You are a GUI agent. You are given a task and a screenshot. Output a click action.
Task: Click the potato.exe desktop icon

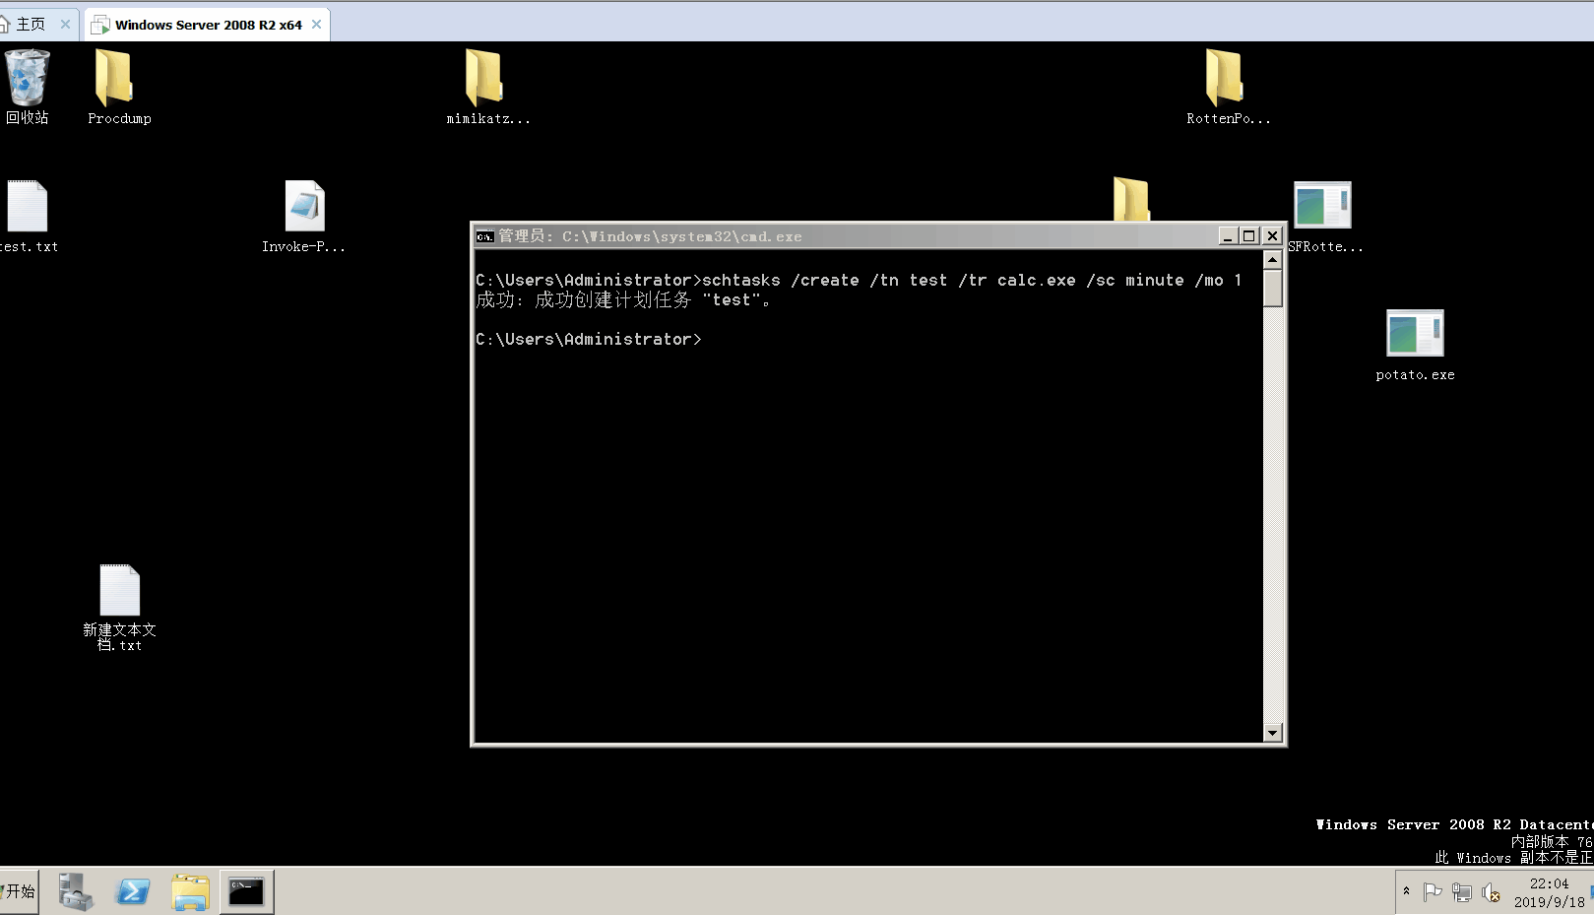[1415, 335]
